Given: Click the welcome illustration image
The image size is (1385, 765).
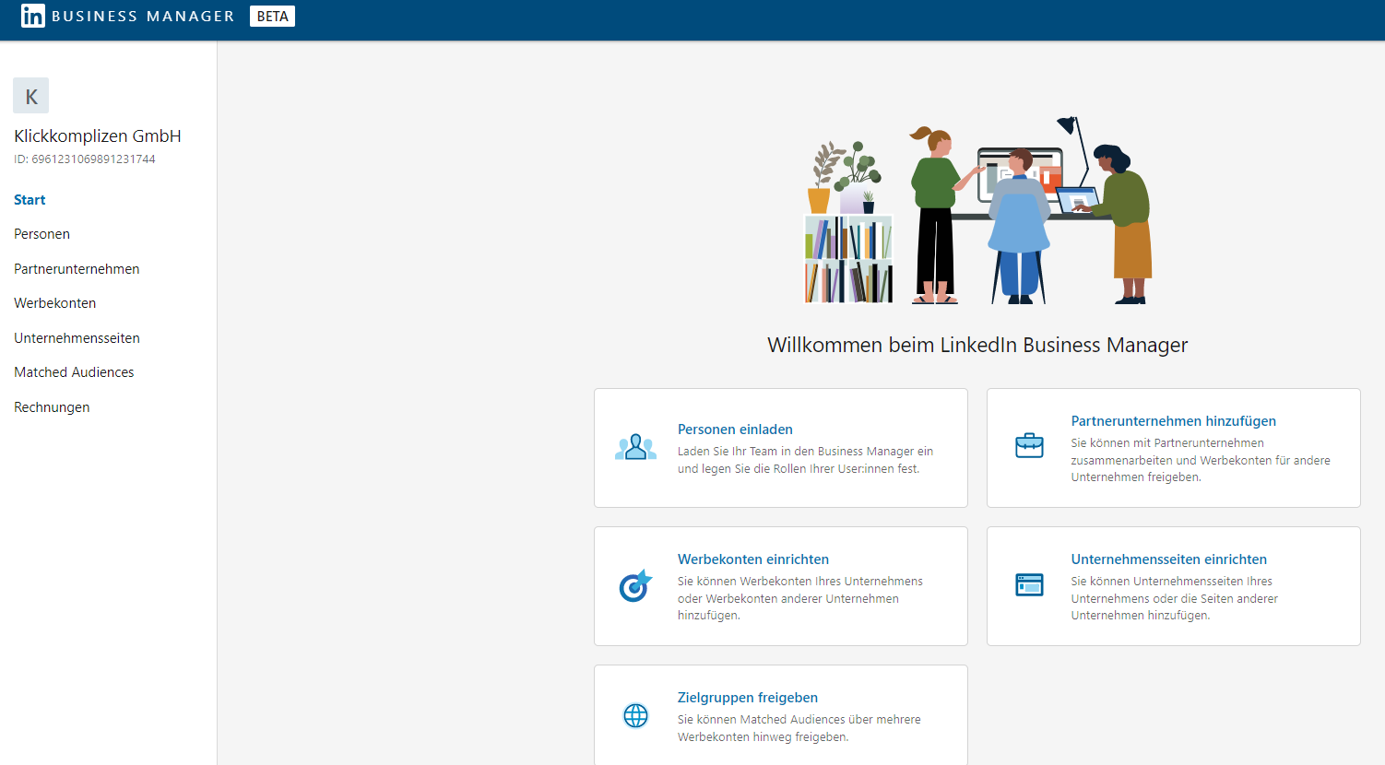Looking at the screenshot, I should click(x=977, y=210).
